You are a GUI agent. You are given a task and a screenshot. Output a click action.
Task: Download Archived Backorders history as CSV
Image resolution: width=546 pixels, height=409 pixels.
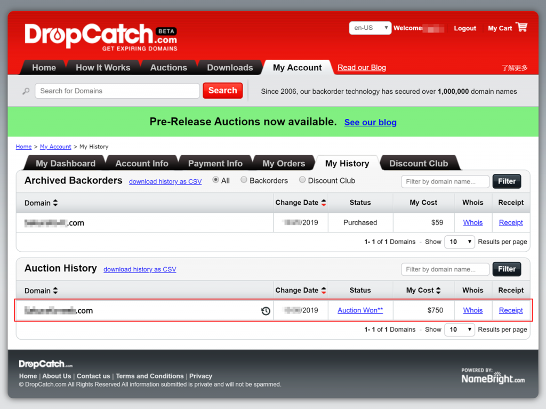click(x=165, y=181)
